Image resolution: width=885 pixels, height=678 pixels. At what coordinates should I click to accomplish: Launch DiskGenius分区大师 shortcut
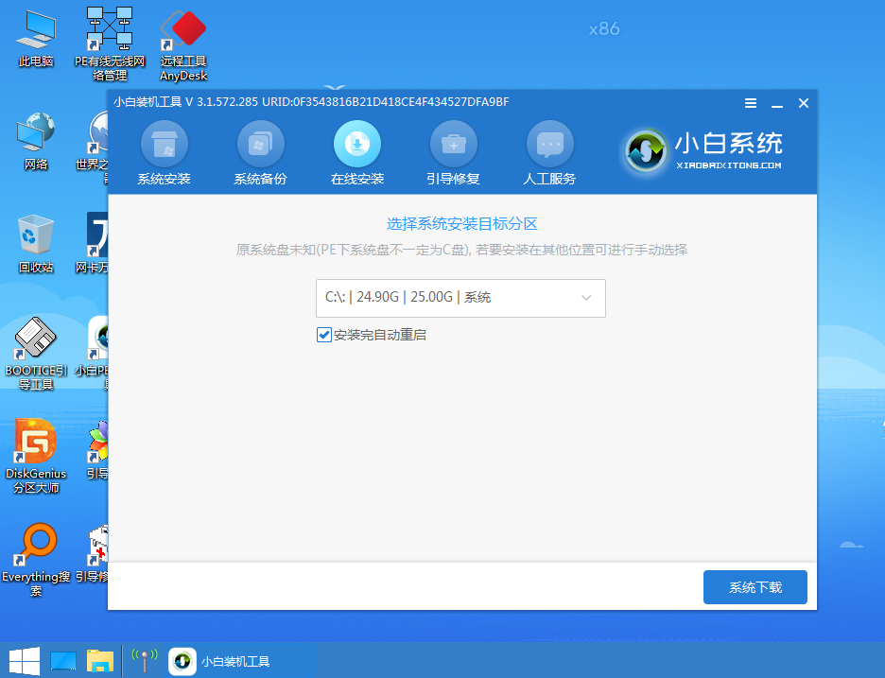coord(36,456)
